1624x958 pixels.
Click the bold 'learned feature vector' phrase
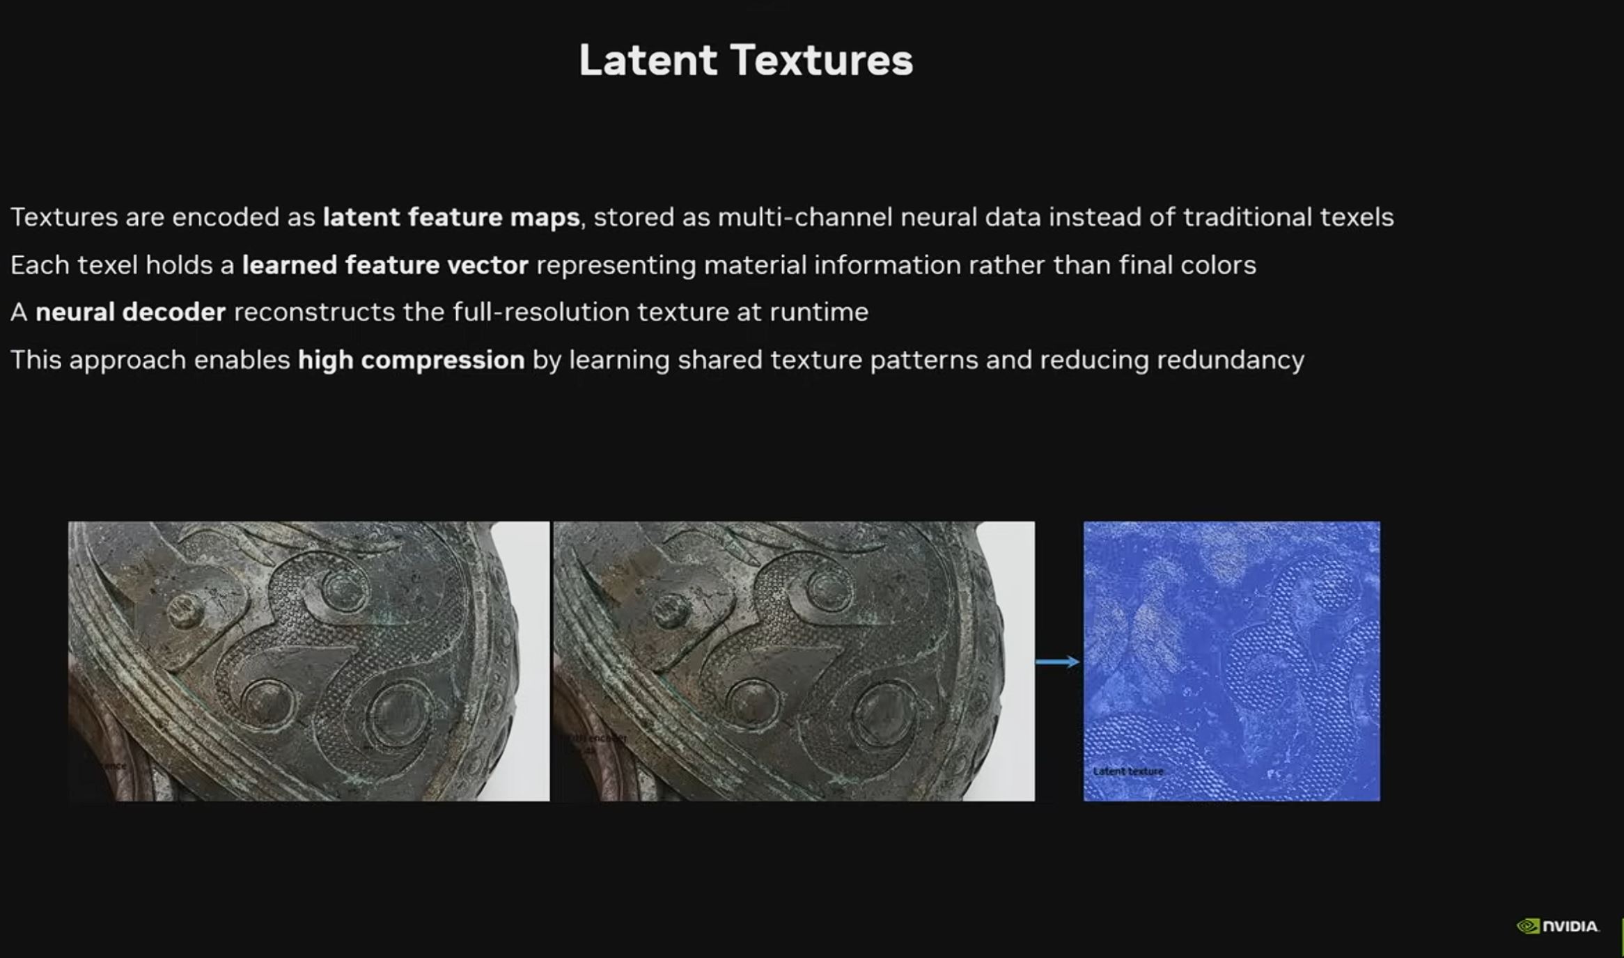385,265
